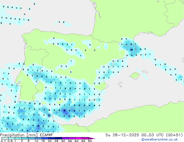Select the 0.5–1 mm legend swatch
Viewport: 184px width, 142px height.
[x=12, y=138]
